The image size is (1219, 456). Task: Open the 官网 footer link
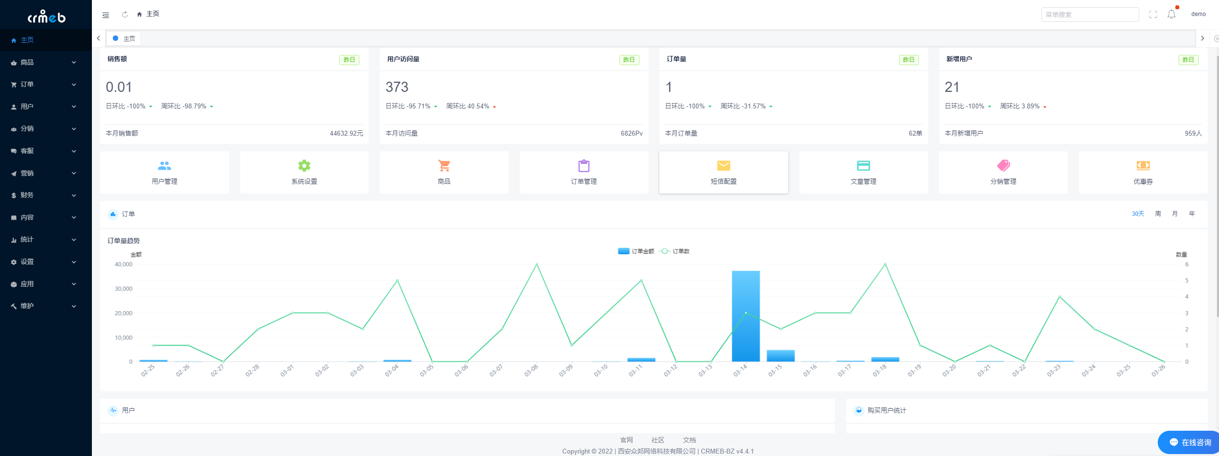pos(627,440)
